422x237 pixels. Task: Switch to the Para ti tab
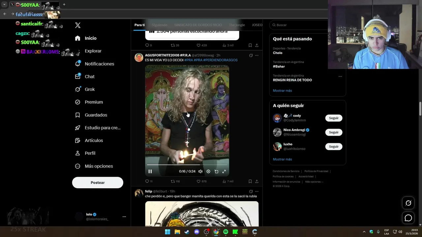(139, 25)
